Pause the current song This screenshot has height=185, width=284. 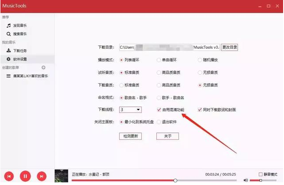(x=25, y=176)
